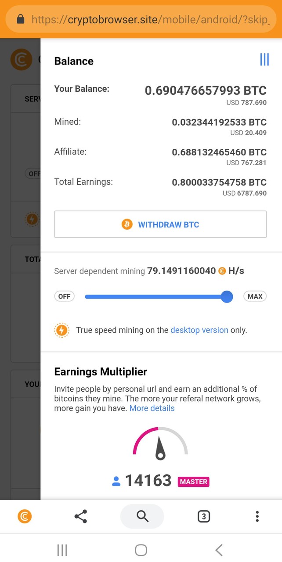Screen dimensions: 282x562
Task: Click the lightning bolt mining speed icon
Action: coord(61,330)
